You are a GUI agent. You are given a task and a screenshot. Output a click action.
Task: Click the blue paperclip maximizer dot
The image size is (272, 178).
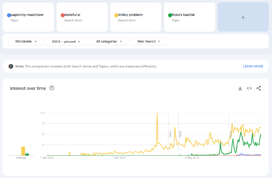click(9, 15)
